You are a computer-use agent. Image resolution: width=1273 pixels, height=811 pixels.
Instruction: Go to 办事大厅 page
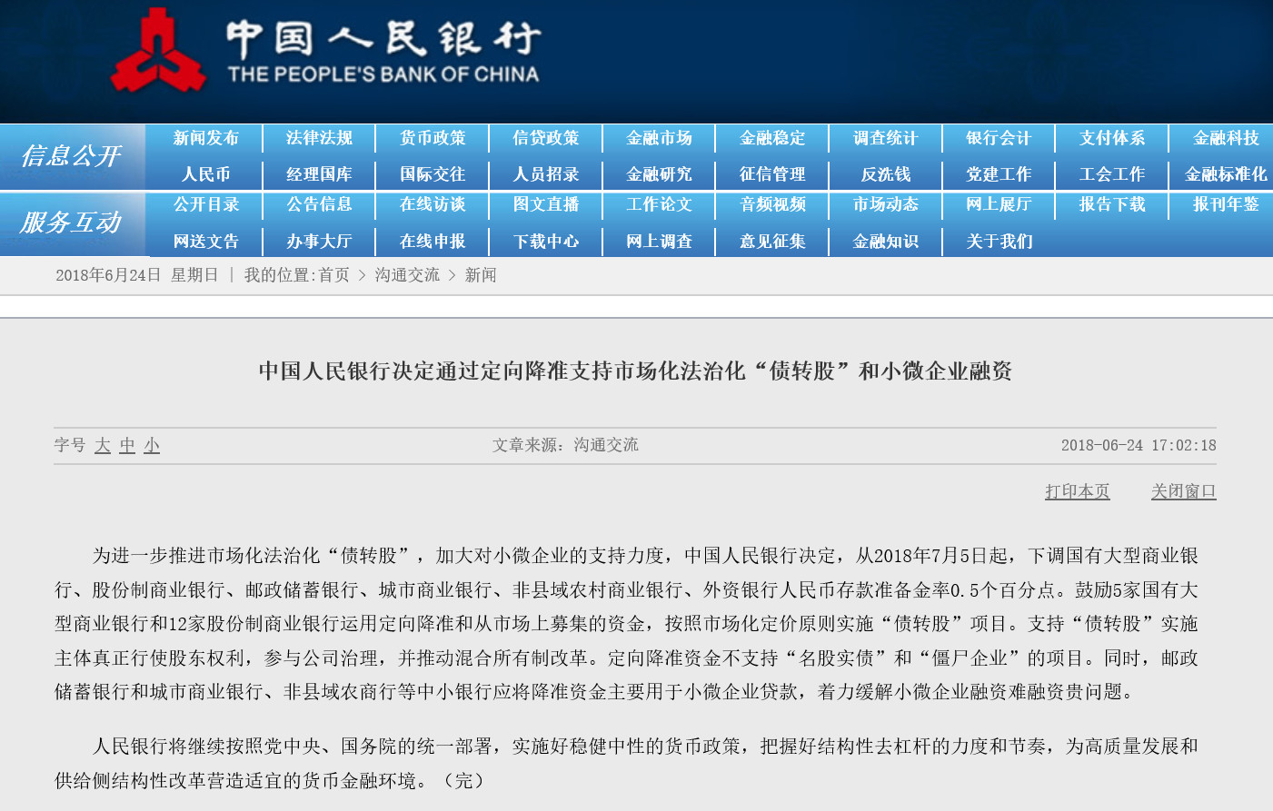coord(319,242)
